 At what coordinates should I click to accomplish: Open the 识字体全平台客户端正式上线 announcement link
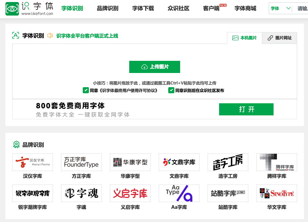pyautogui.click(x=87, y=36)
